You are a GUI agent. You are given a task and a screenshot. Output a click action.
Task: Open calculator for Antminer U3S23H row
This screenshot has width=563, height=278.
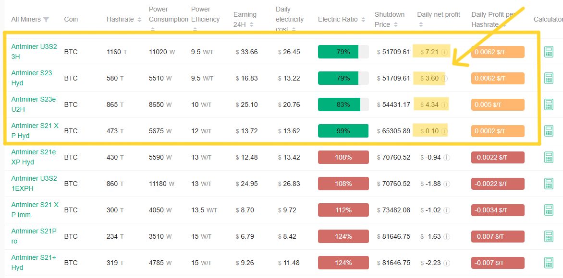point(549,52)
